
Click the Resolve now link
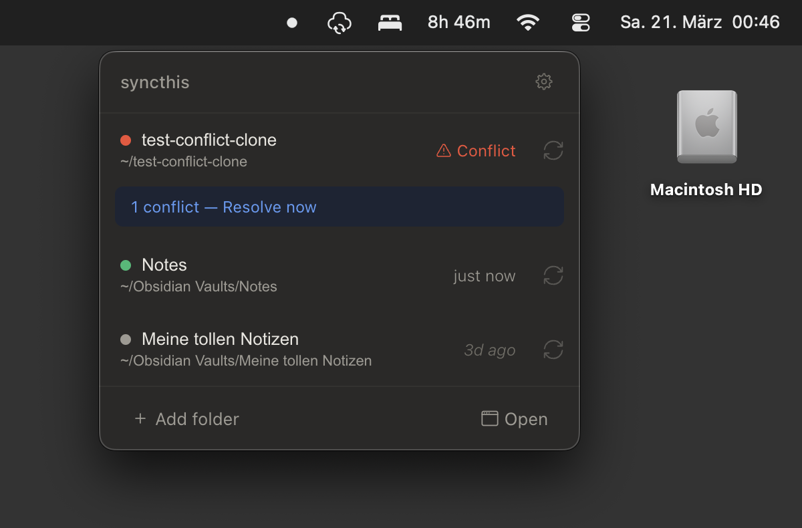269,207
